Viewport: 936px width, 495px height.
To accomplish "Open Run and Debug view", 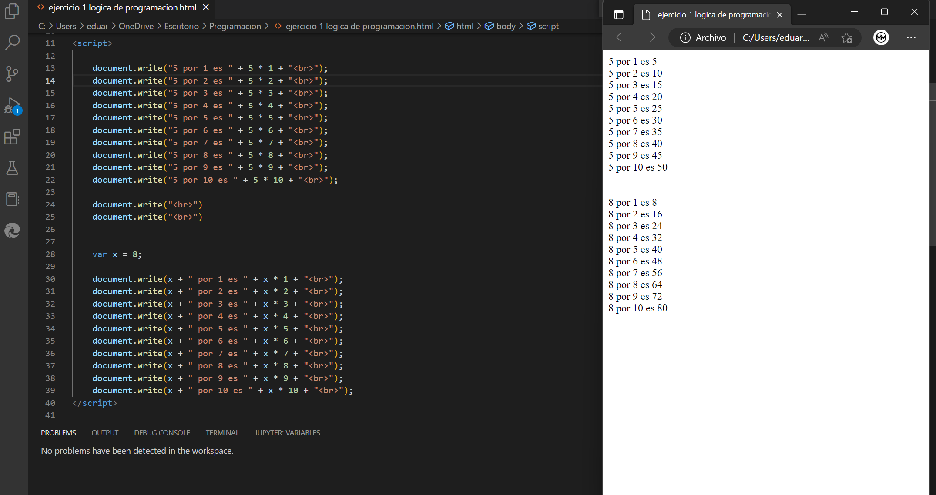I will [x=12, y=106].
